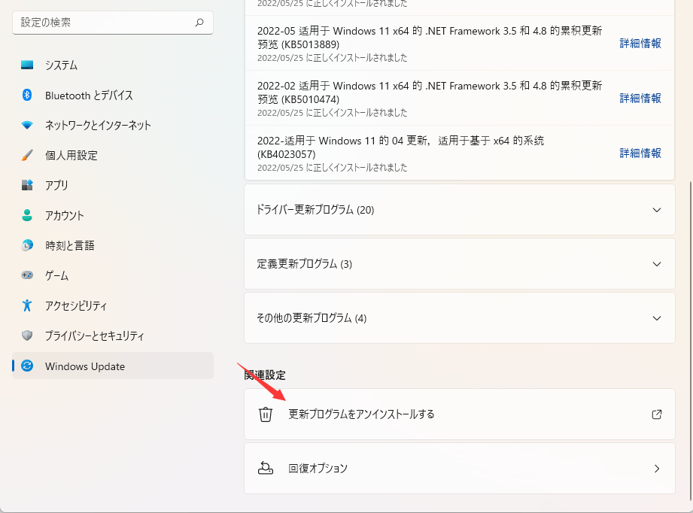Open 詳細情報 link for KB4023057

tap(640, 153)
